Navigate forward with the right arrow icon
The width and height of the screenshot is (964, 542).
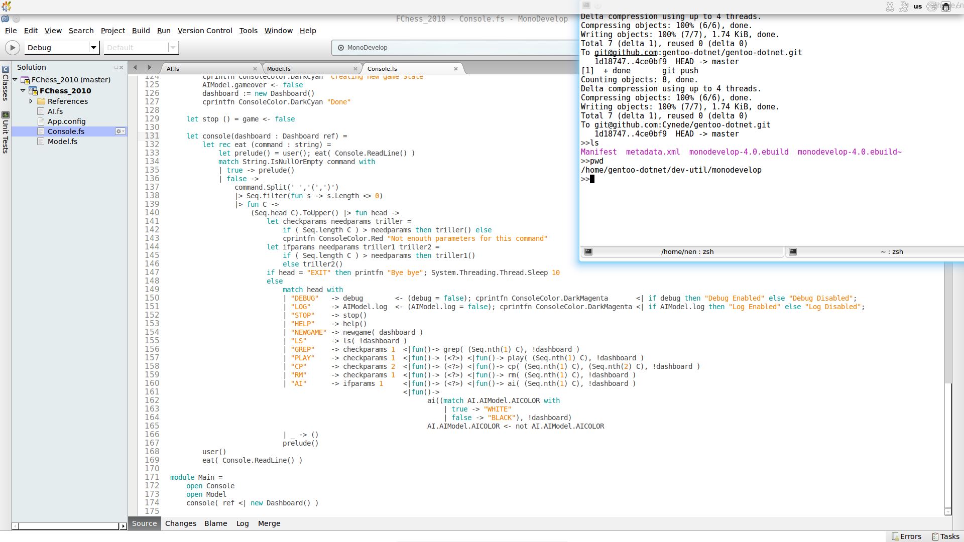point(149,68)
